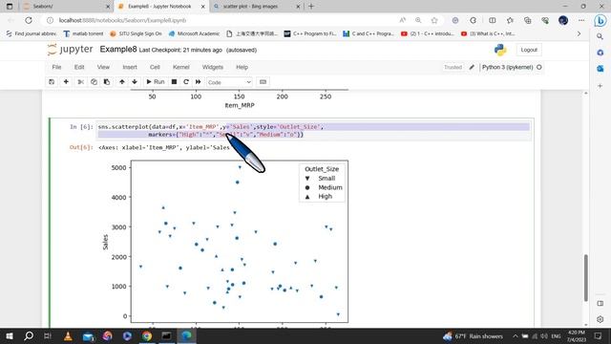The height and width of the screenshot is (344, 611).
Task: Click the notebook vertical scrollbar
Action: [x=585, y=278]
